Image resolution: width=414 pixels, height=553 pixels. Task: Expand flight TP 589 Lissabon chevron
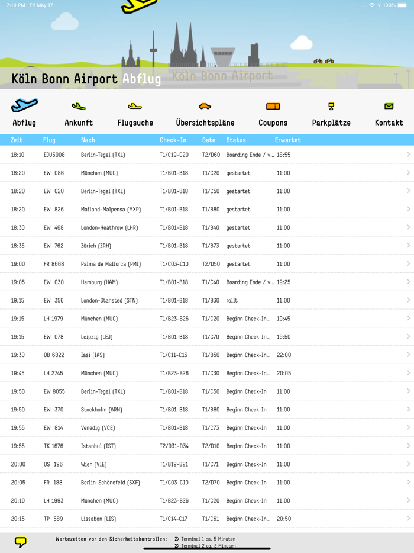[x=408, y=519]
